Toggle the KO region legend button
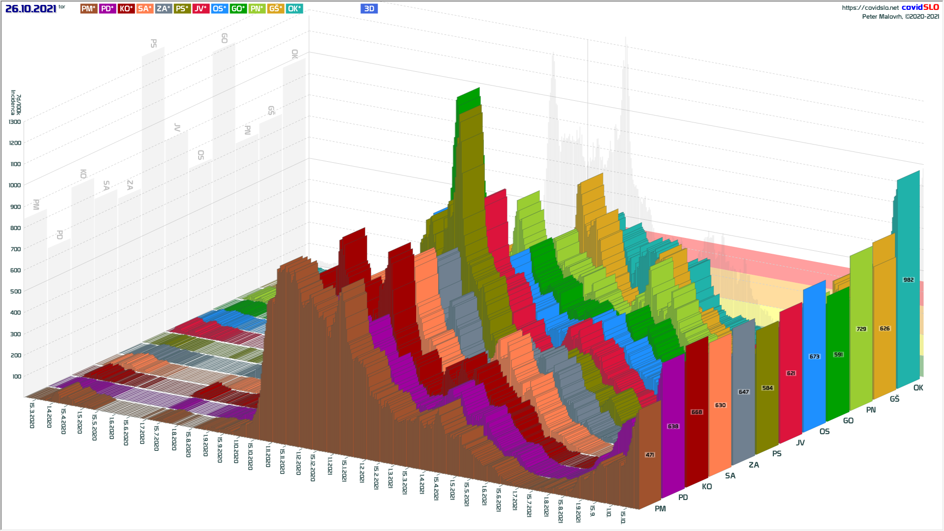The width and height of the screenshot is (944, 531). [x=126, y=8]
